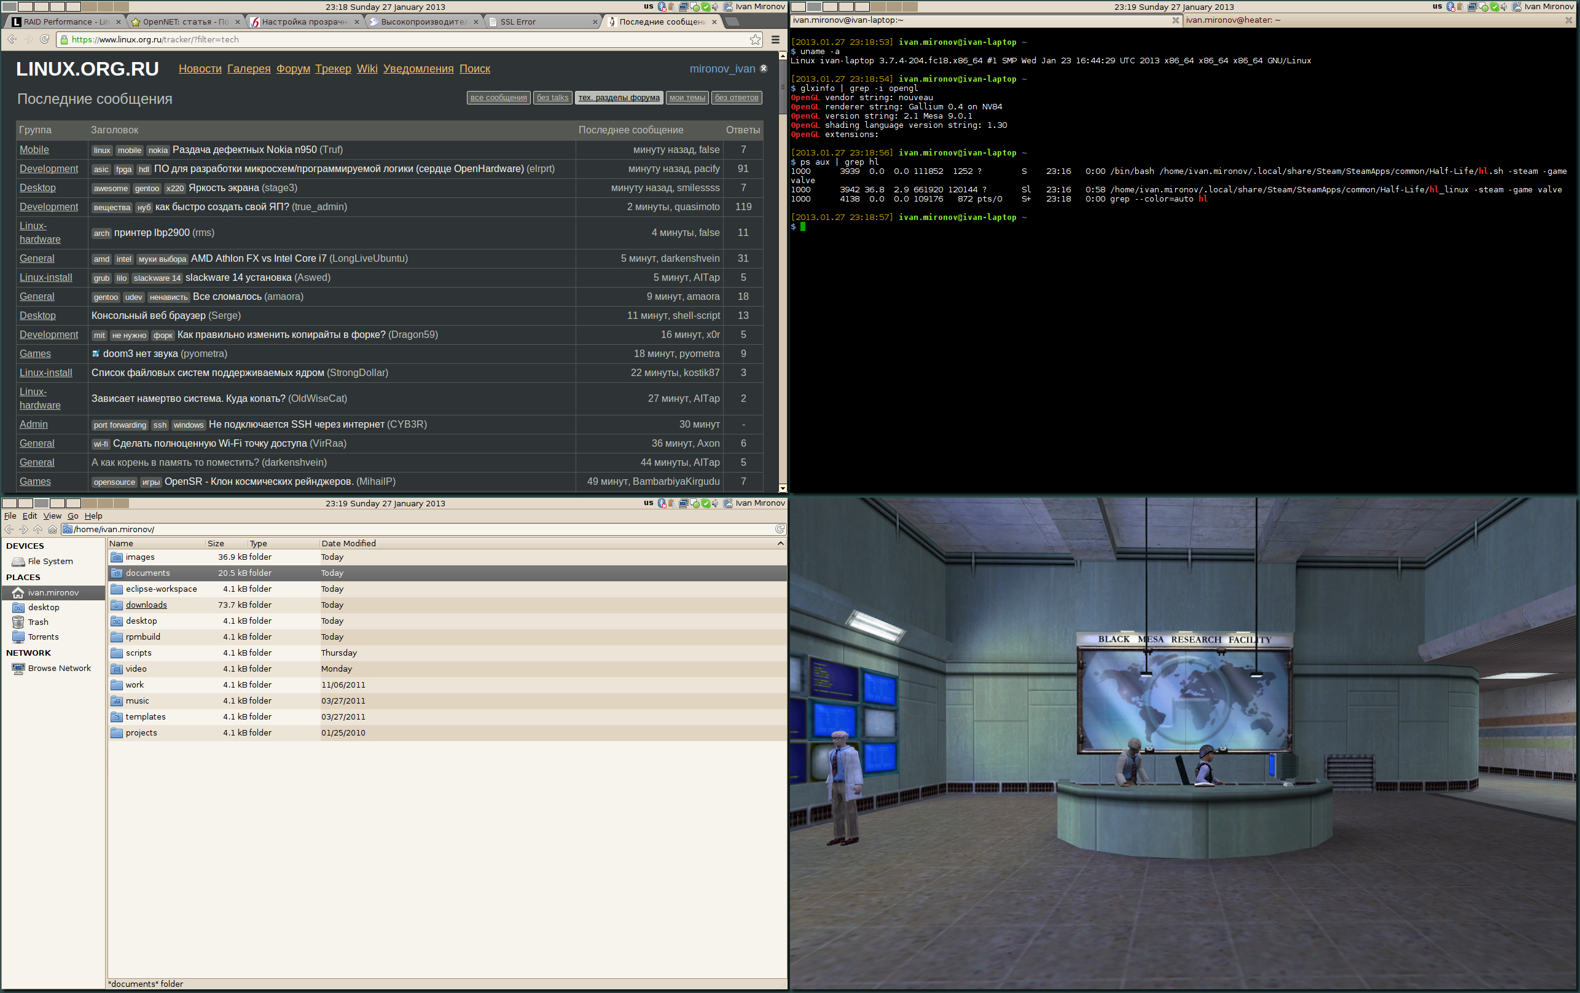Open the Галерея link

[x=249, y=69]
